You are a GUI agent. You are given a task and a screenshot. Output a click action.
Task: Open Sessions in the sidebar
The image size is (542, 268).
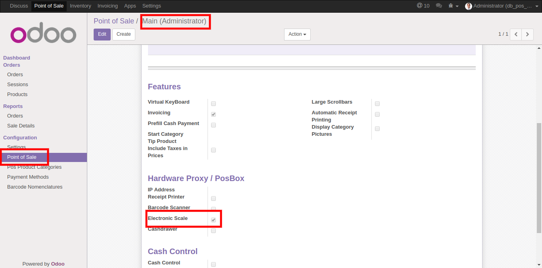tap(17, 85)
